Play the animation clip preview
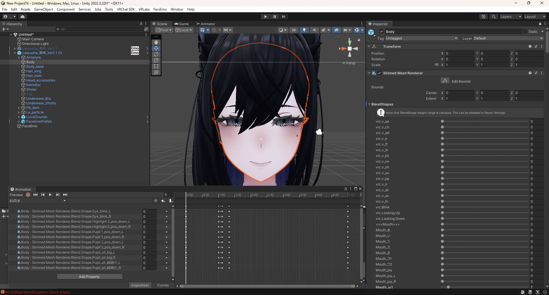 click(50, 195)
